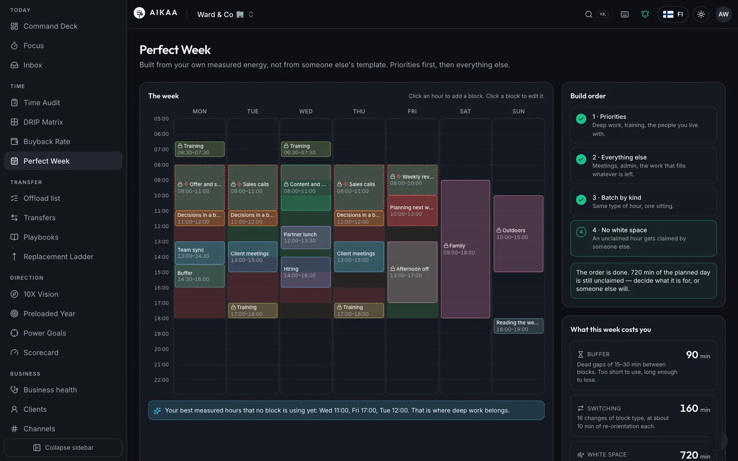Navigate to DRIP Matrix
Screen dimensions: 738x461
(x=63, y=122)
